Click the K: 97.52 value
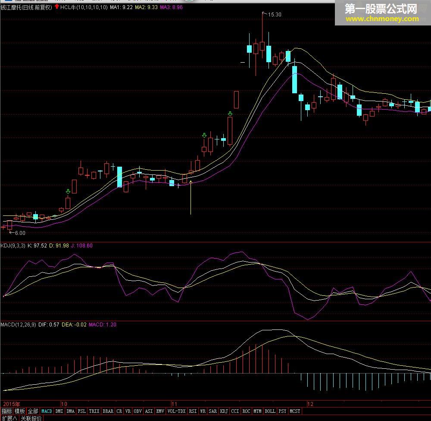This screenshot has width=431, height=421. [37, 245]
